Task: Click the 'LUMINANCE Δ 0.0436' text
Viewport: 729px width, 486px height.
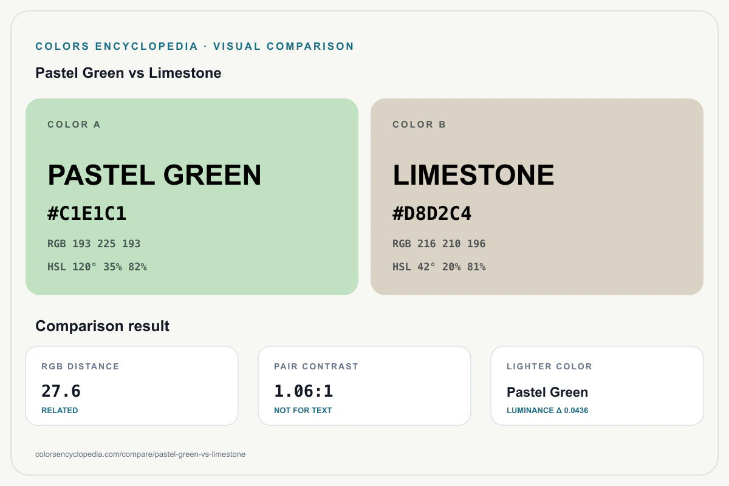Action: 547,411
